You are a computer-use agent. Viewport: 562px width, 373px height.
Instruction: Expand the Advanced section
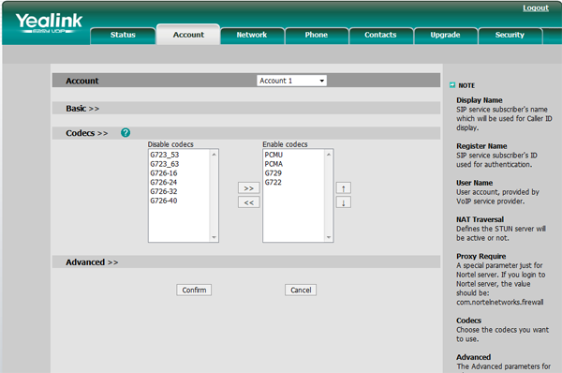[92, 262]
